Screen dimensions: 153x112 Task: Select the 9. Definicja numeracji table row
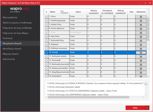(x=58, y=48)
